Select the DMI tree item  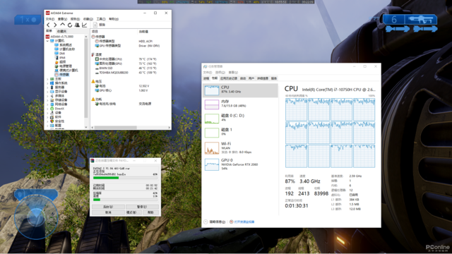pos(60,54)
